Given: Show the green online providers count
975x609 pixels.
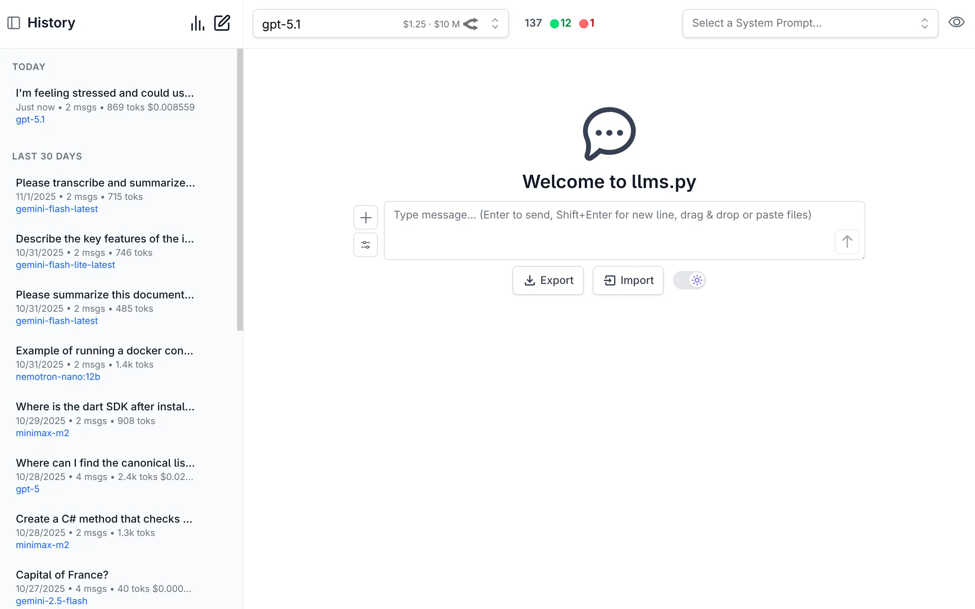Looking at the screenshot, I should pos(560,23).
